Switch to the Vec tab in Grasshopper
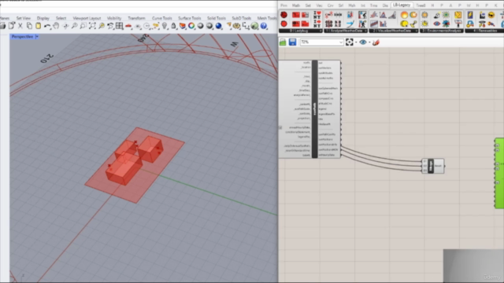The image size is (504, 283). click(319, 6)
